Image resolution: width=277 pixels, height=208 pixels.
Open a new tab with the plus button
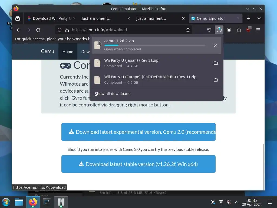click(x=248, y=18)
